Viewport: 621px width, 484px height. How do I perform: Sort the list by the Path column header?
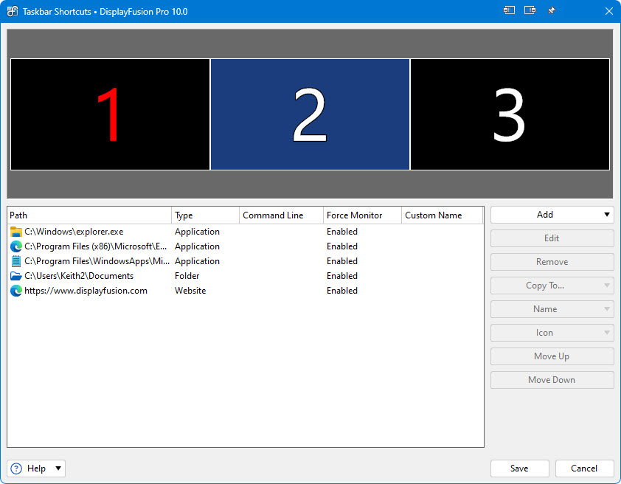(x=89, y=215)
